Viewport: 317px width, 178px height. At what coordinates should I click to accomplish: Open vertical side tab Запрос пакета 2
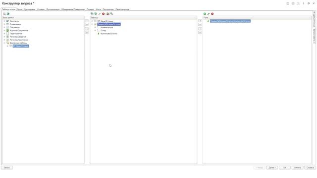tap(314, 36)
